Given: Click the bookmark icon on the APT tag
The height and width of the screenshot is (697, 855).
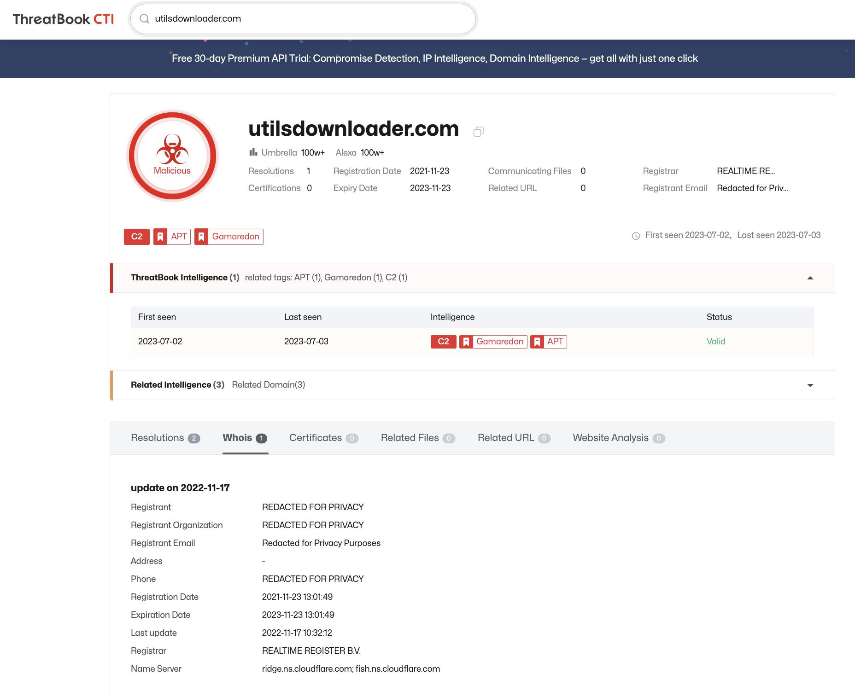Looking at the screenshot, I should pyautogui.click(x=160, y=236).
